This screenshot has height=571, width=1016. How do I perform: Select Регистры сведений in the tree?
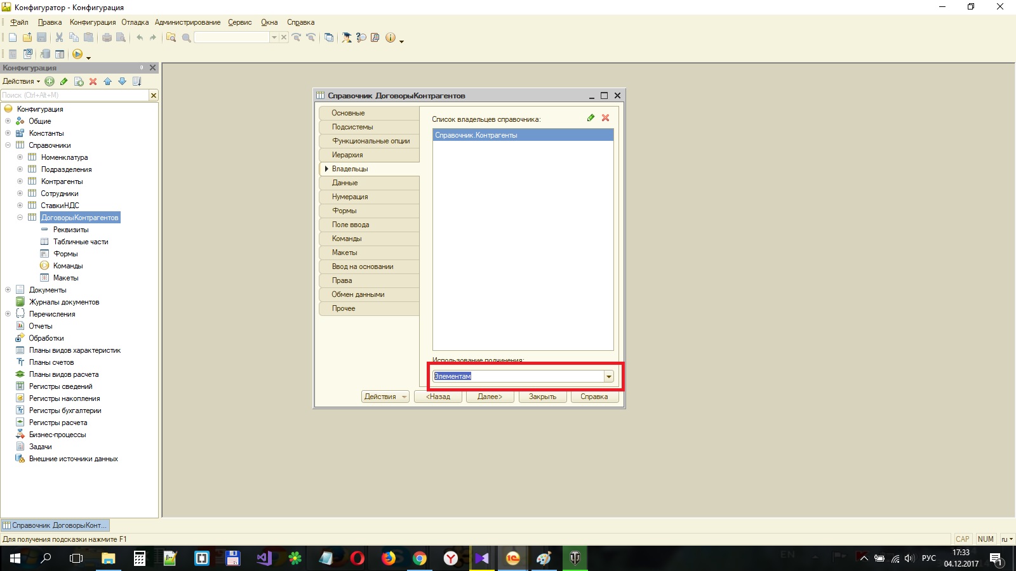60,386
